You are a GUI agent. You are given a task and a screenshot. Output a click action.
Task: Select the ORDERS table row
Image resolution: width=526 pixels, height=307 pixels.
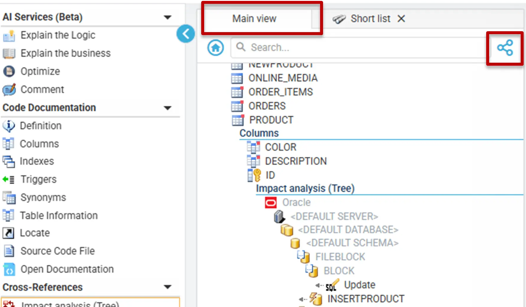click(x=267, y=106)
